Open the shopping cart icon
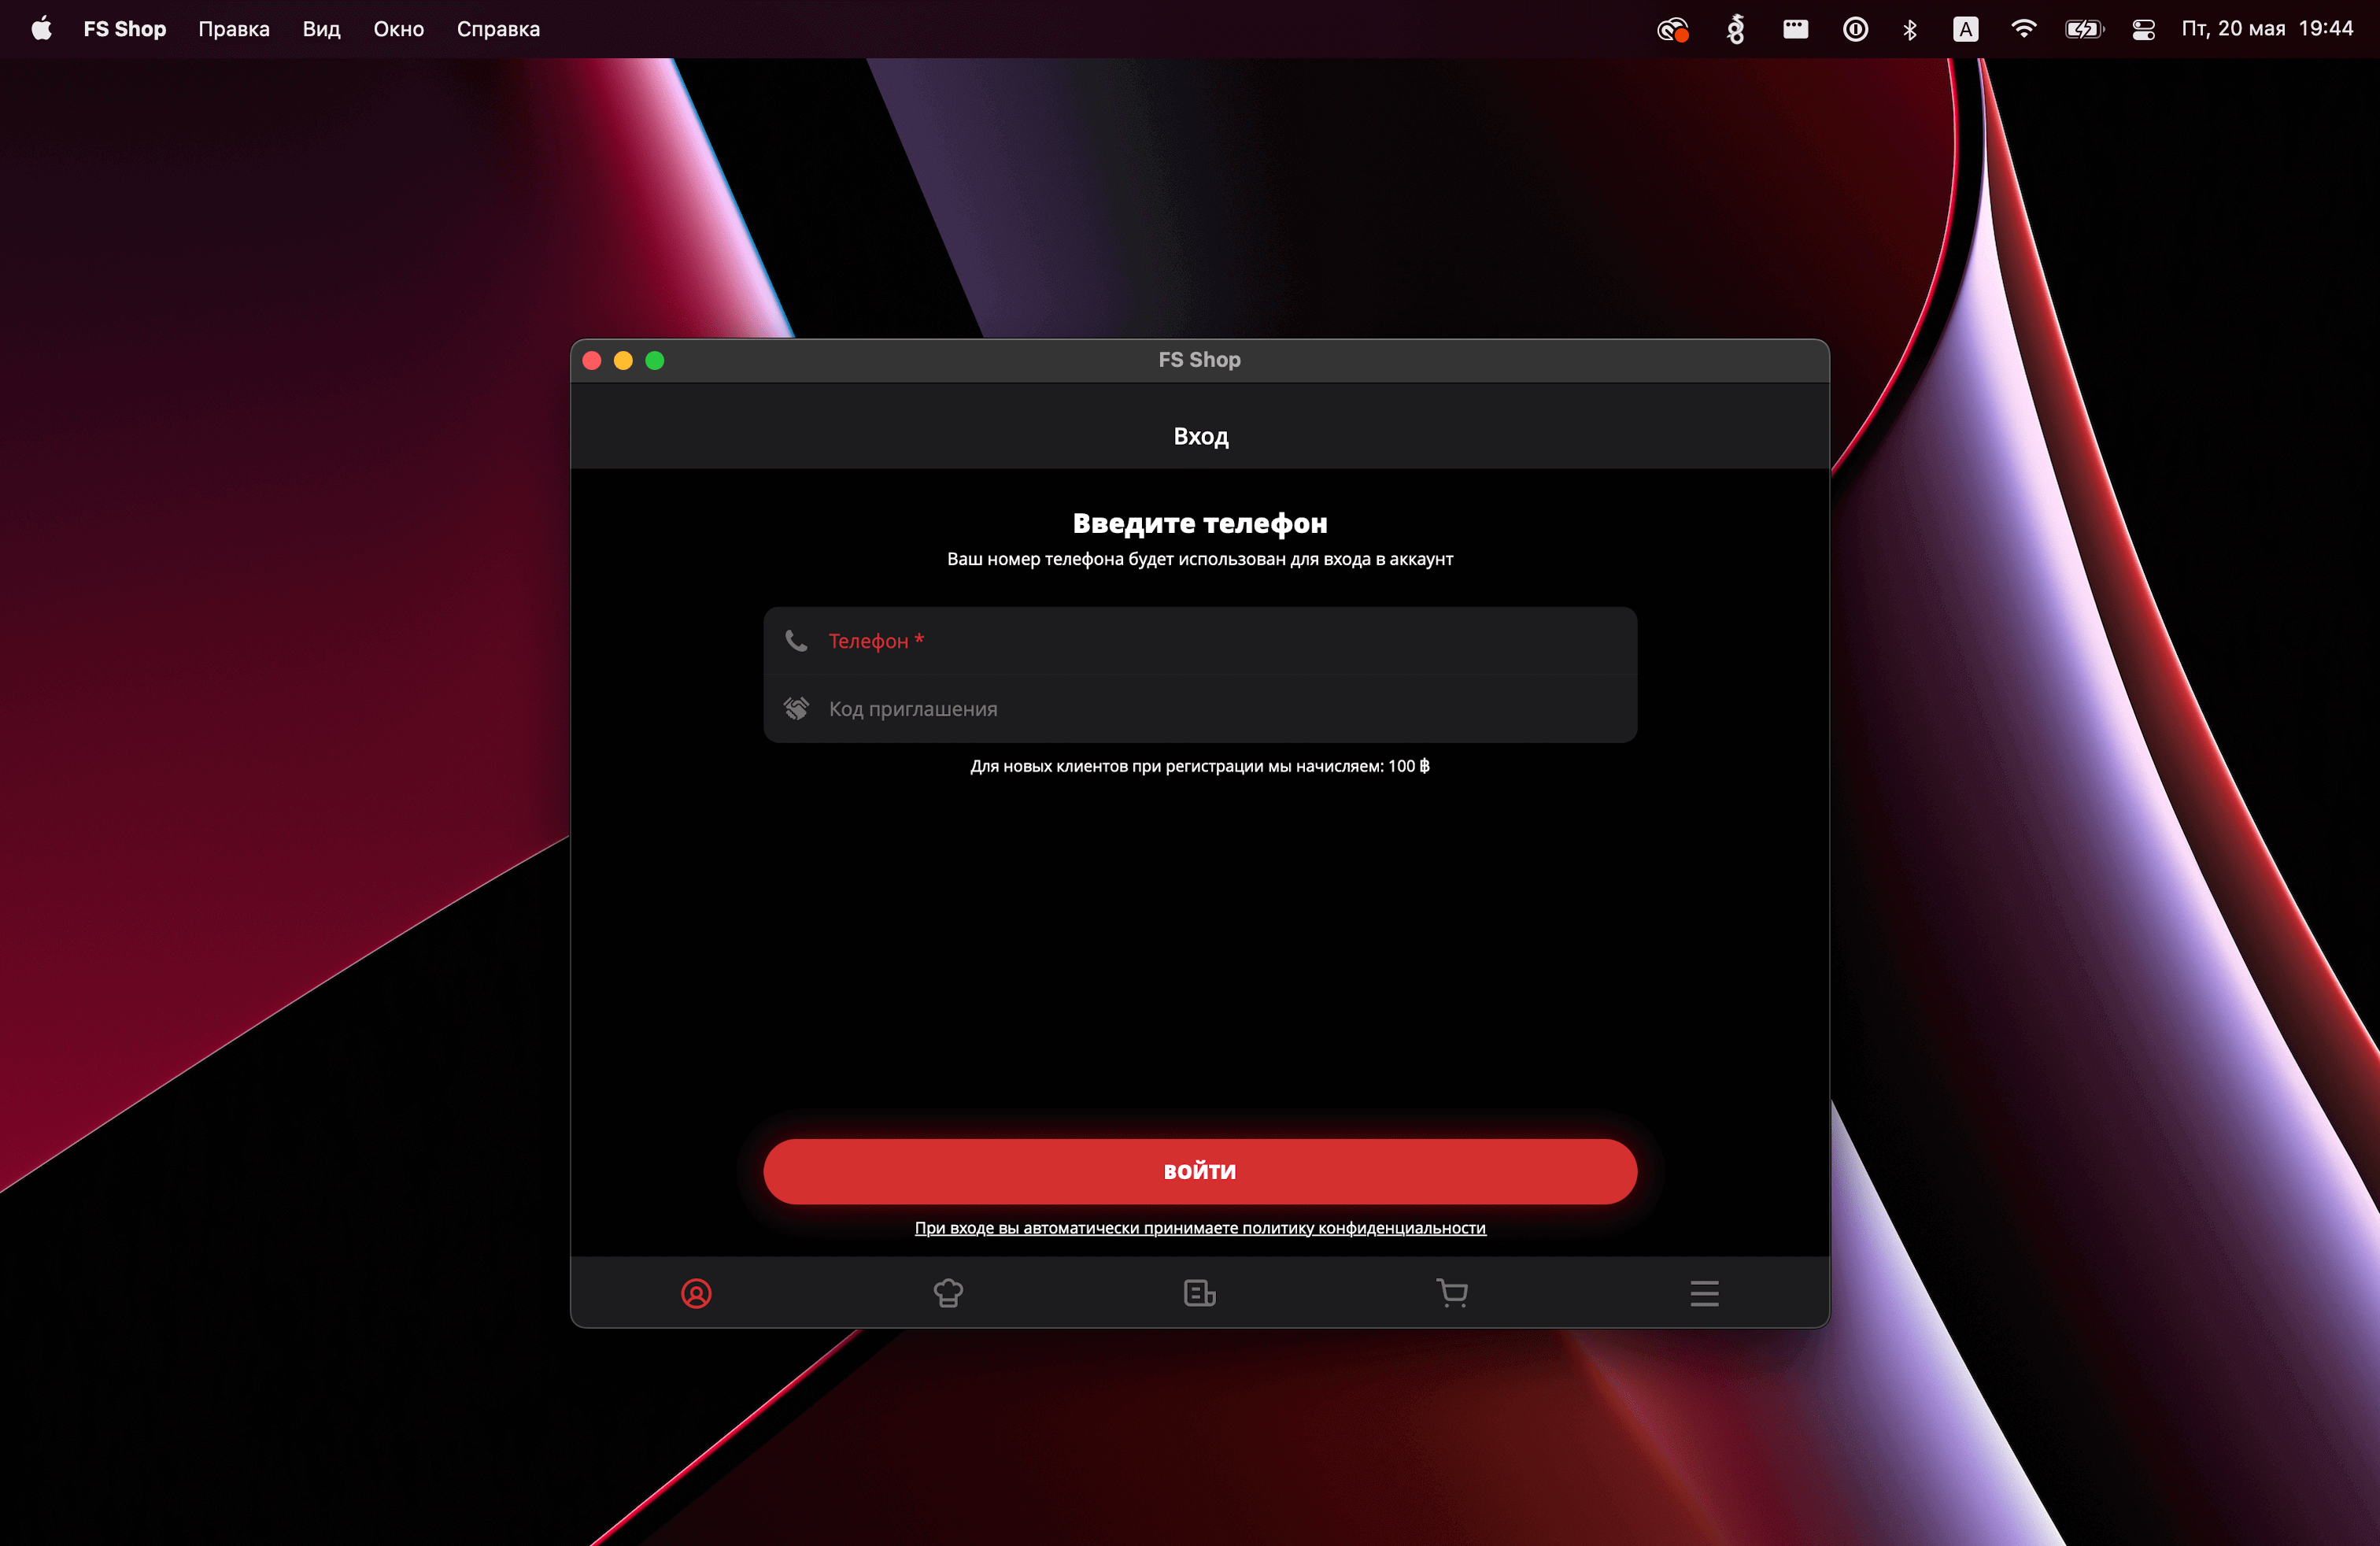2380x1546 pixels. pos(1452,1293)
